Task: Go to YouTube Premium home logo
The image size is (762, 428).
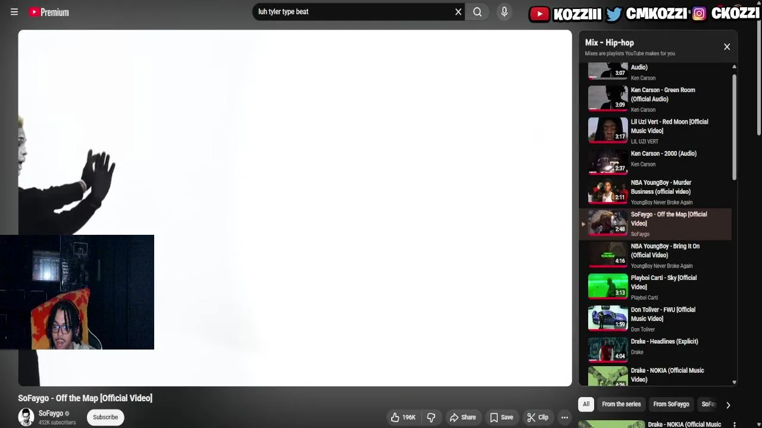Action: coord(49,12)
